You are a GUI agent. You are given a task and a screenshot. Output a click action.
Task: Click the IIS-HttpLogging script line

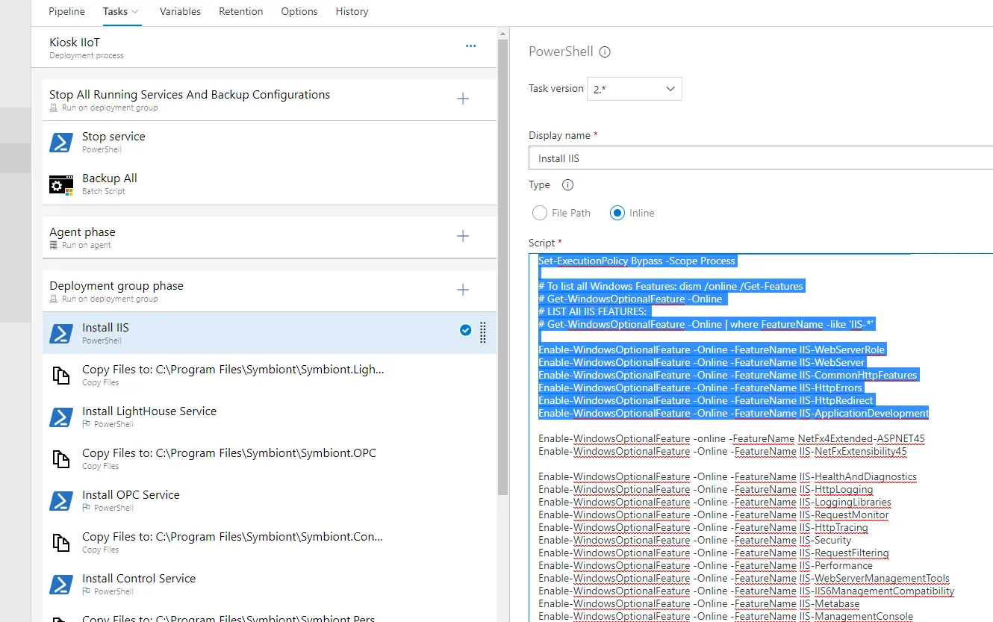click(706, 489)
